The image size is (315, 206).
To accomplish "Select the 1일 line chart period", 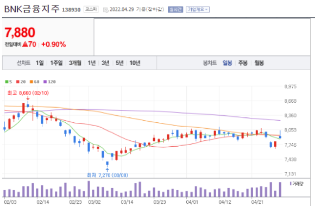I will [x=40, y=63].
